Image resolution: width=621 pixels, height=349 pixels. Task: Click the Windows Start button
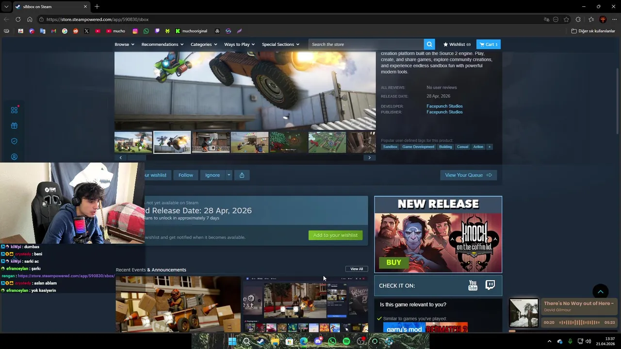click(x=232, y=341)
